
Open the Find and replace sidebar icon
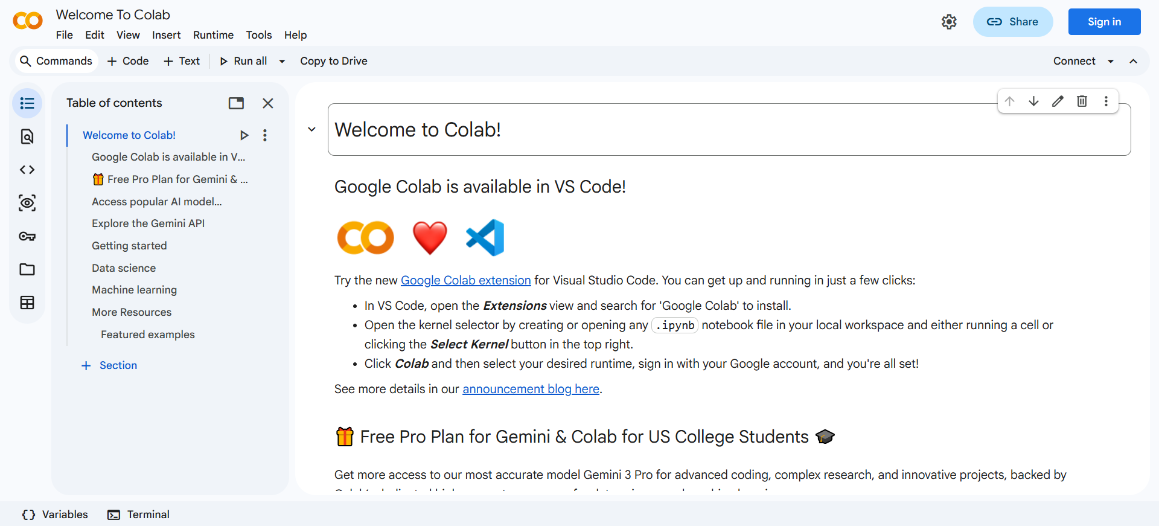tap(27, 136)
